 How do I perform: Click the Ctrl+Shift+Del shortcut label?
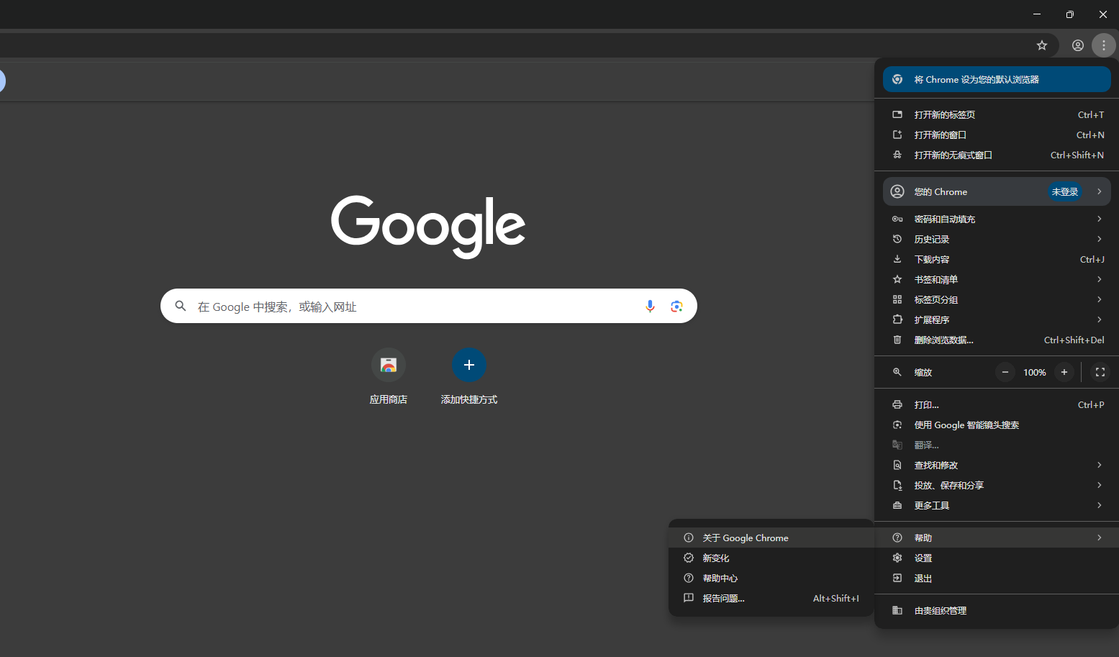[1074, 340]
